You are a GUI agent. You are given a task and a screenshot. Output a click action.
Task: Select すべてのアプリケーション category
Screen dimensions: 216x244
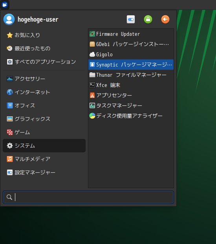(x=44, y=62)
